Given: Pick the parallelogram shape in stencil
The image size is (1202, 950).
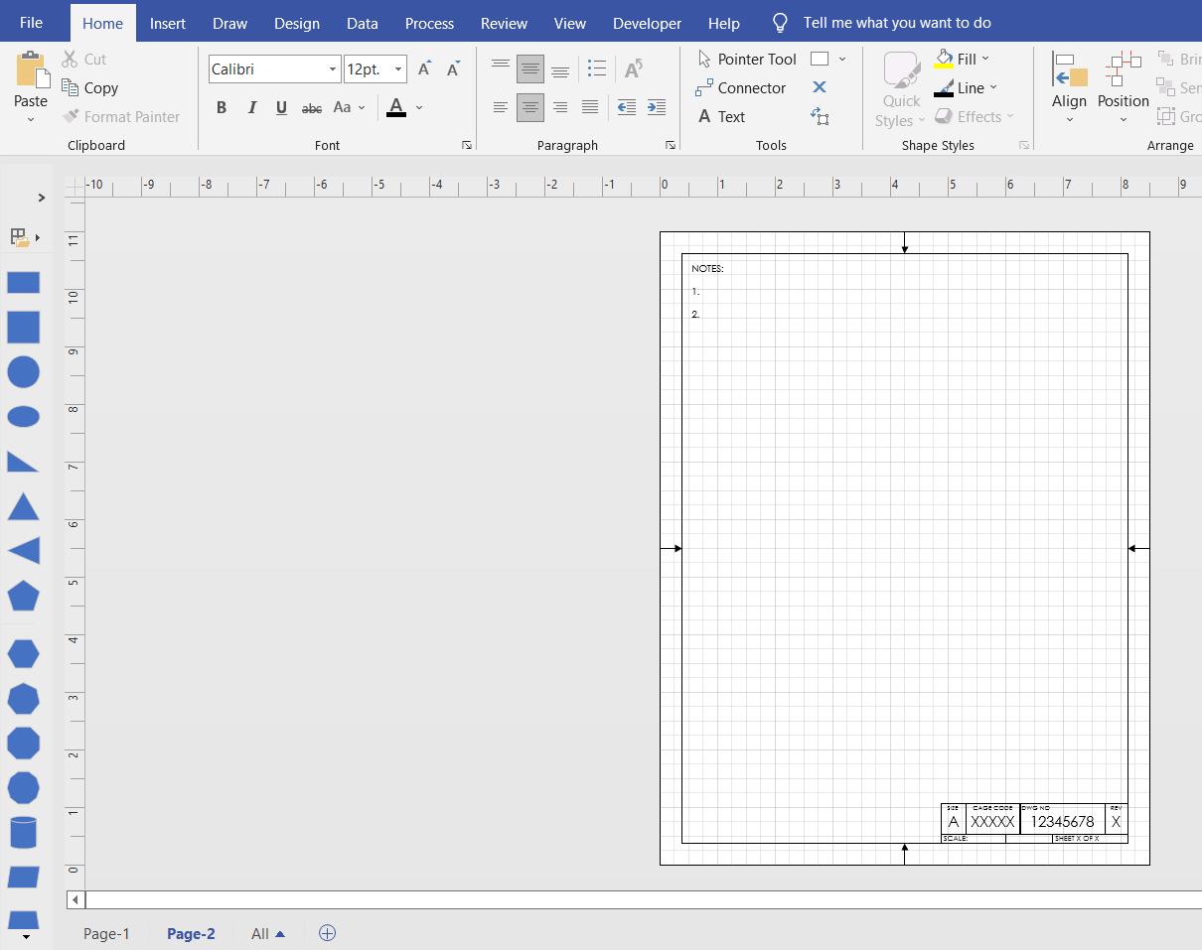Looking at the screenshot, I should [x=24, y=878].
